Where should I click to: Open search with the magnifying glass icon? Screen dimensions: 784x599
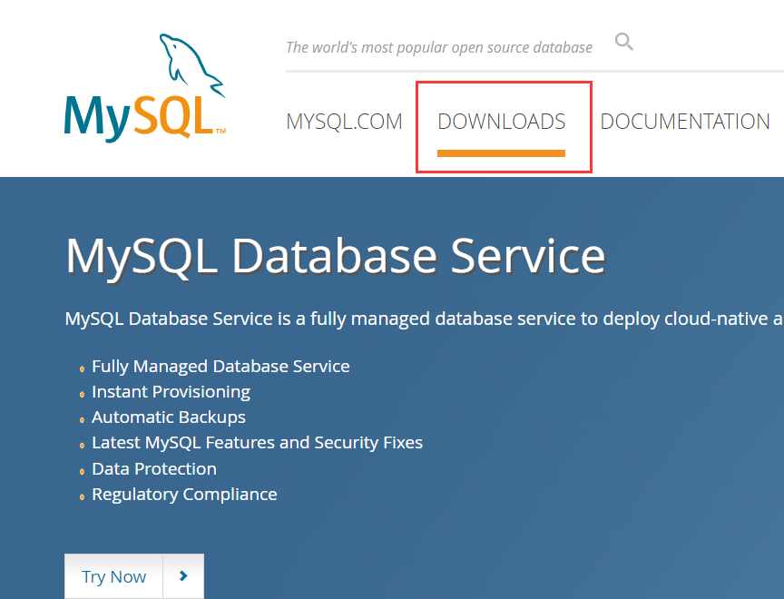pyautogui.click(x=624, y=42)
